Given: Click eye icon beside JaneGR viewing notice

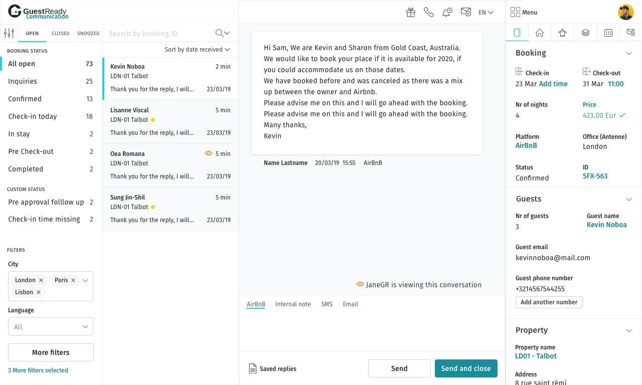Looking at the screenshot, I should pyautogui.click(x=360, y=284).
